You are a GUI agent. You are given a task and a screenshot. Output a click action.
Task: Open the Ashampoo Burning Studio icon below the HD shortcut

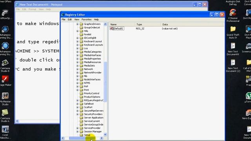click(5, 29)
